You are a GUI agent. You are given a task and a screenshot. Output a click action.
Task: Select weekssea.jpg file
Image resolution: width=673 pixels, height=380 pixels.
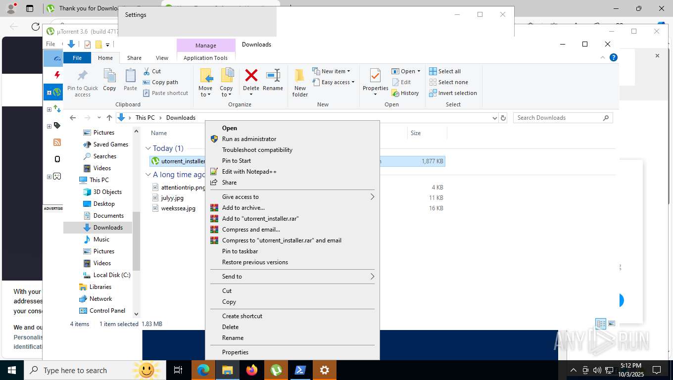[178, 208]
